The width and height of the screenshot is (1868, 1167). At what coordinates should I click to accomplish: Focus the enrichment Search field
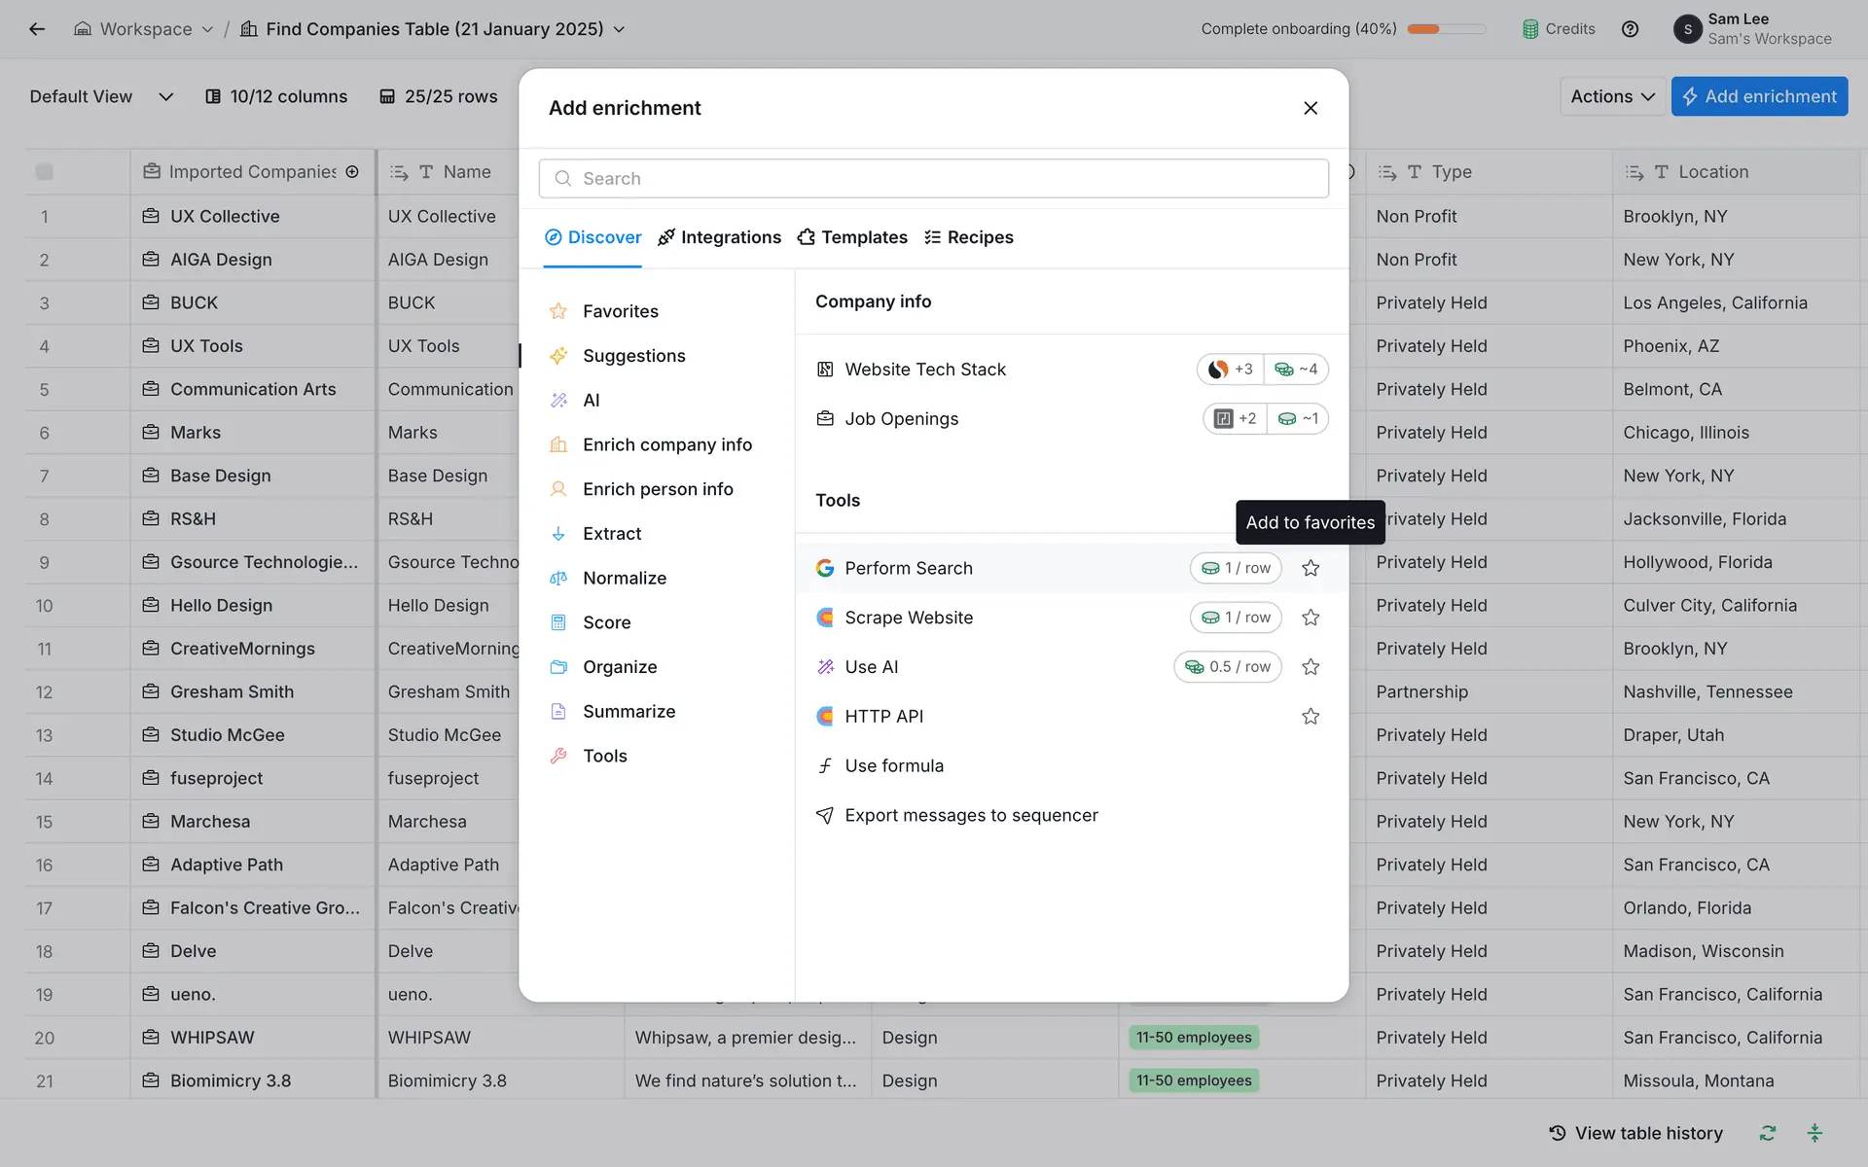pos(934,179)
